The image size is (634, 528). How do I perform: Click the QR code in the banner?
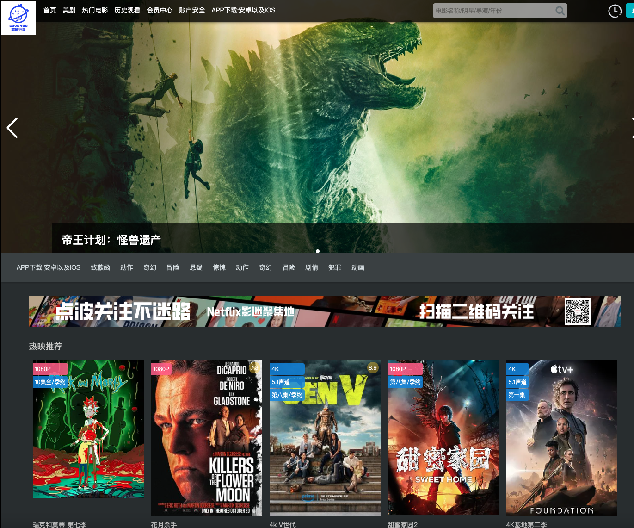578,311
